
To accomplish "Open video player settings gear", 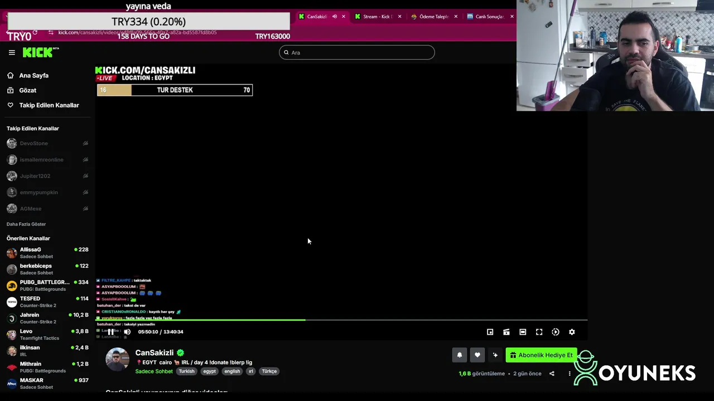I will [572, 332].
